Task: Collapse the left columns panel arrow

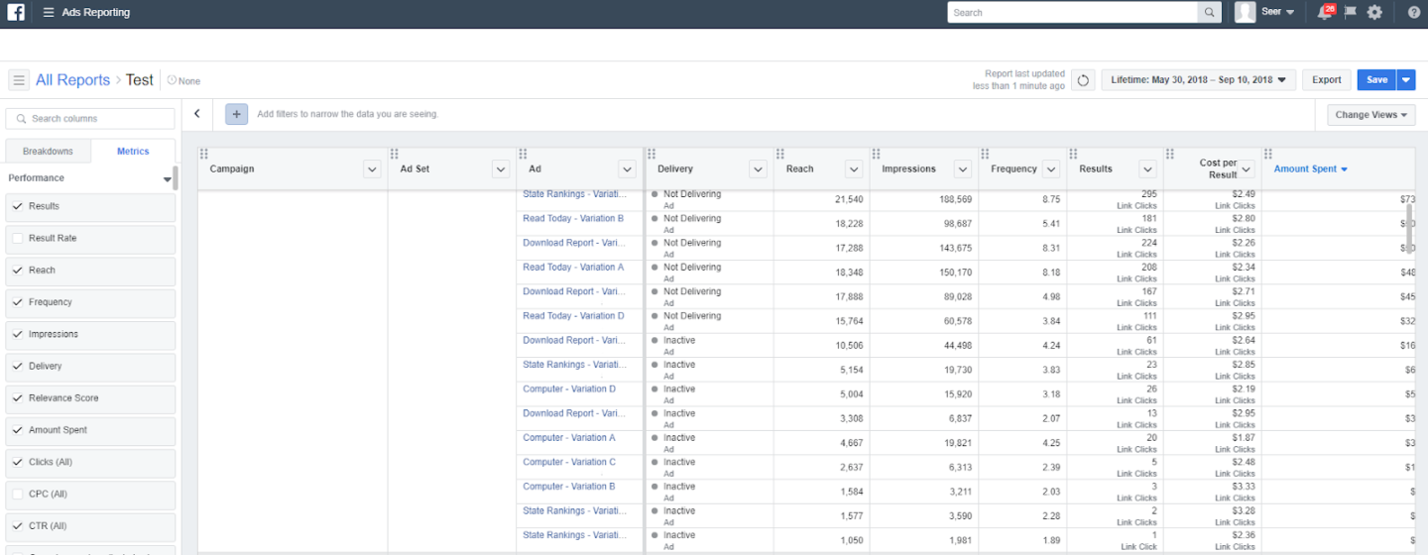Action: tap(197, 114)
